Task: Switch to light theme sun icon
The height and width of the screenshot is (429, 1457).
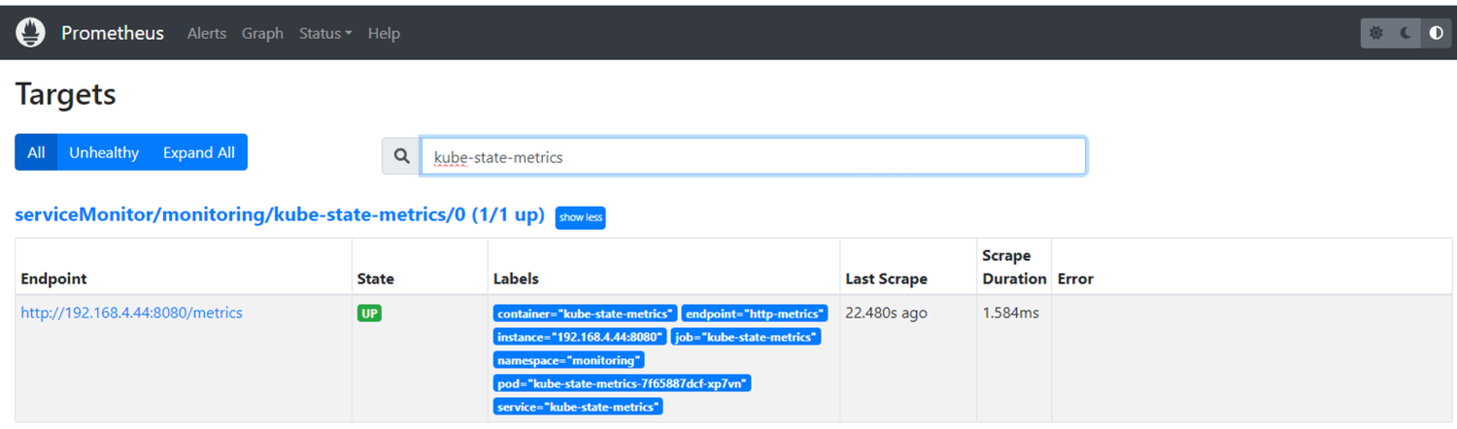Action: [x=1376, y=33]
